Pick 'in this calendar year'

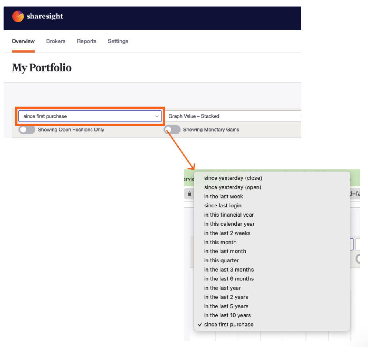pos(272,224)
